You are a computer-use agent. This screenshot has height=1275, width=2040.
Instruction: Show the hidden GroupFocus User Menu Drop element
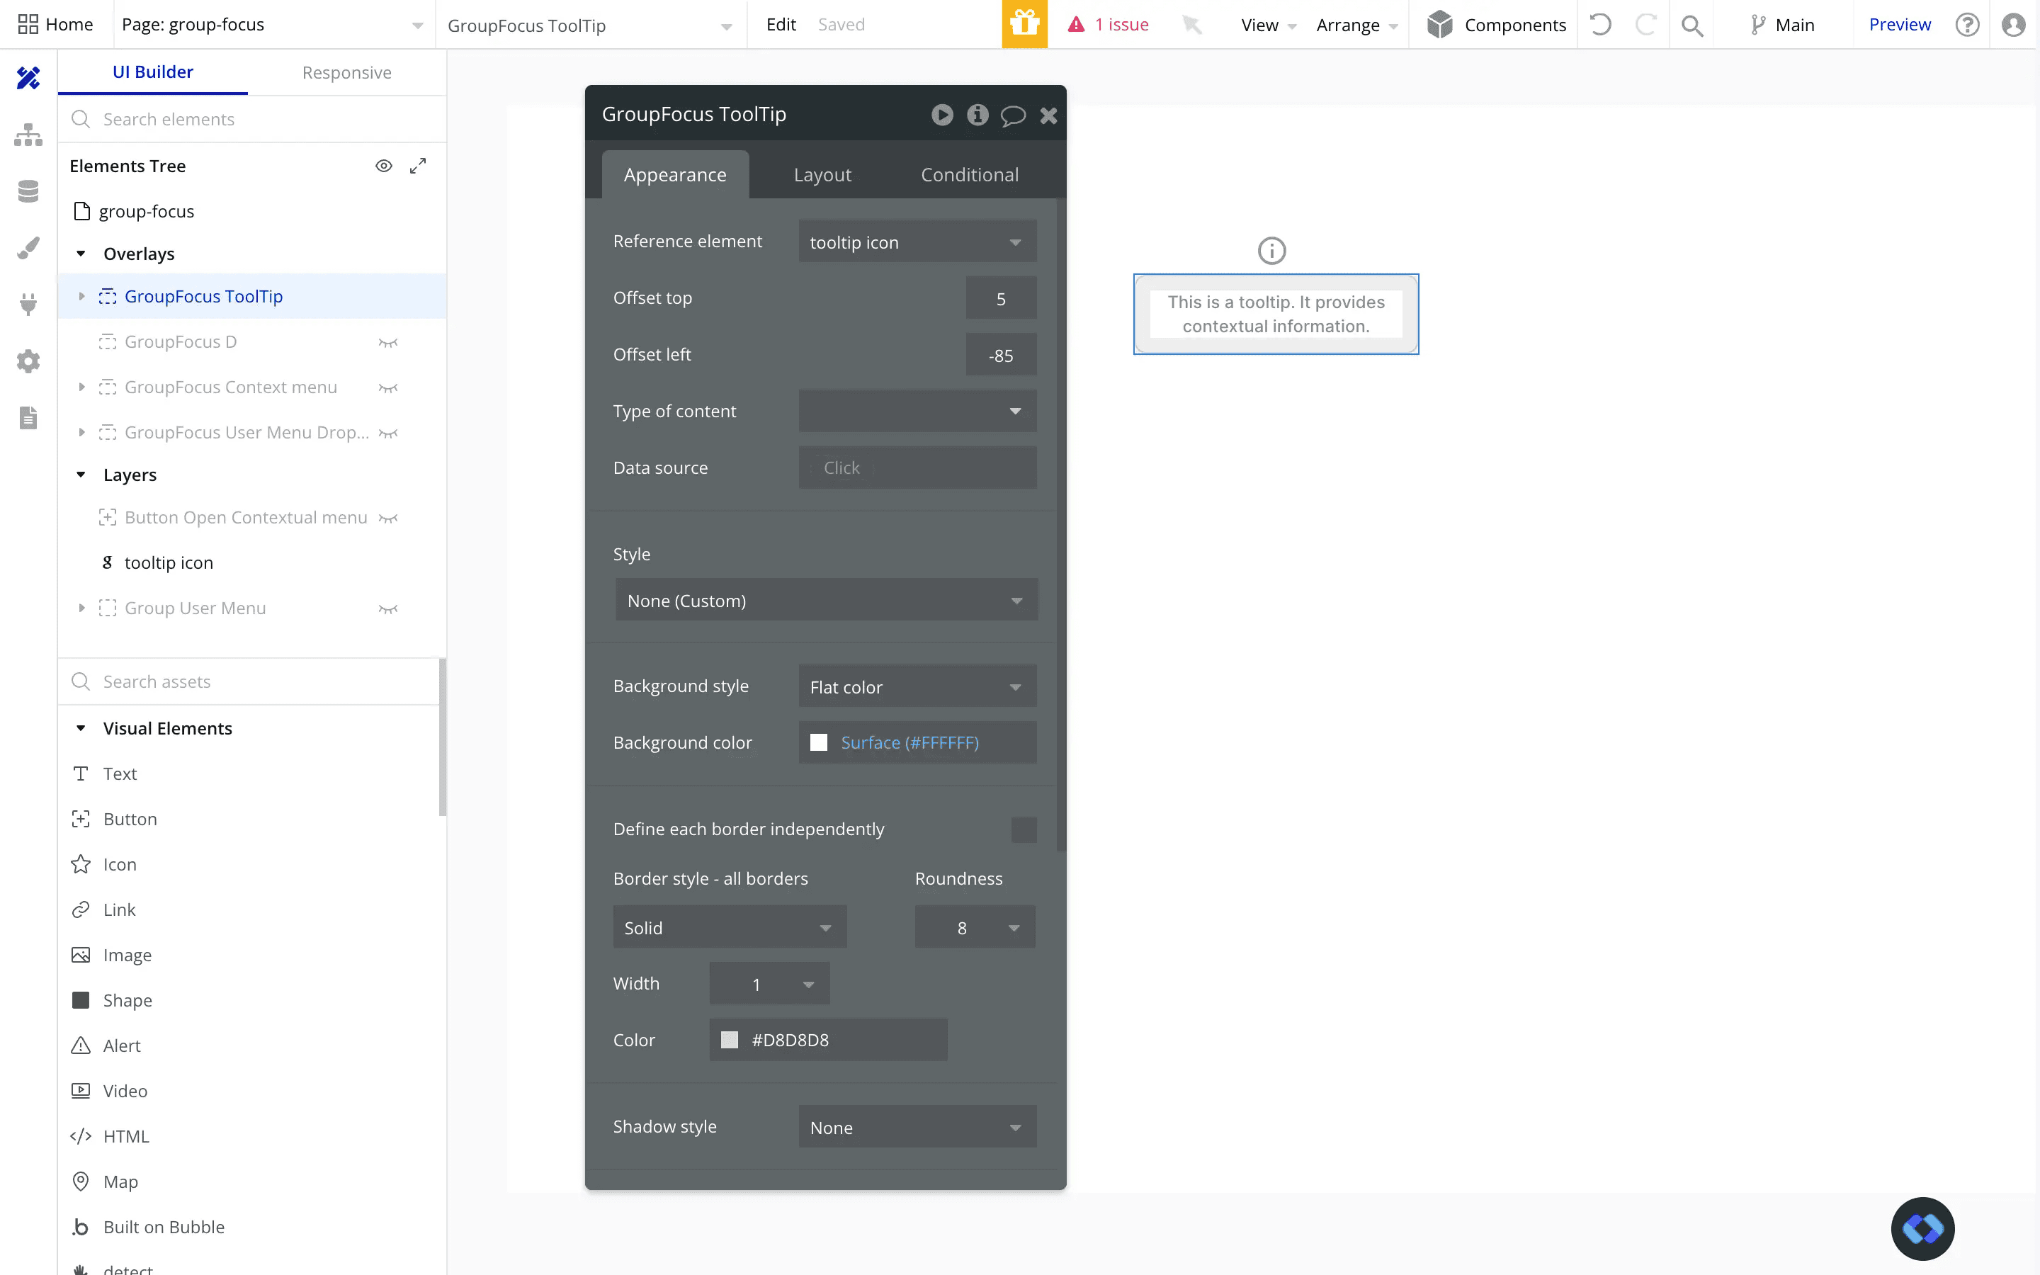[x=387, y=433]
